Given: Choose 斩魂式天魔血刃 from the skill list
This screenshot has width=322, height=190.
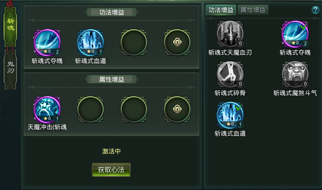Looking at the screenshot, I should (230, 34).
